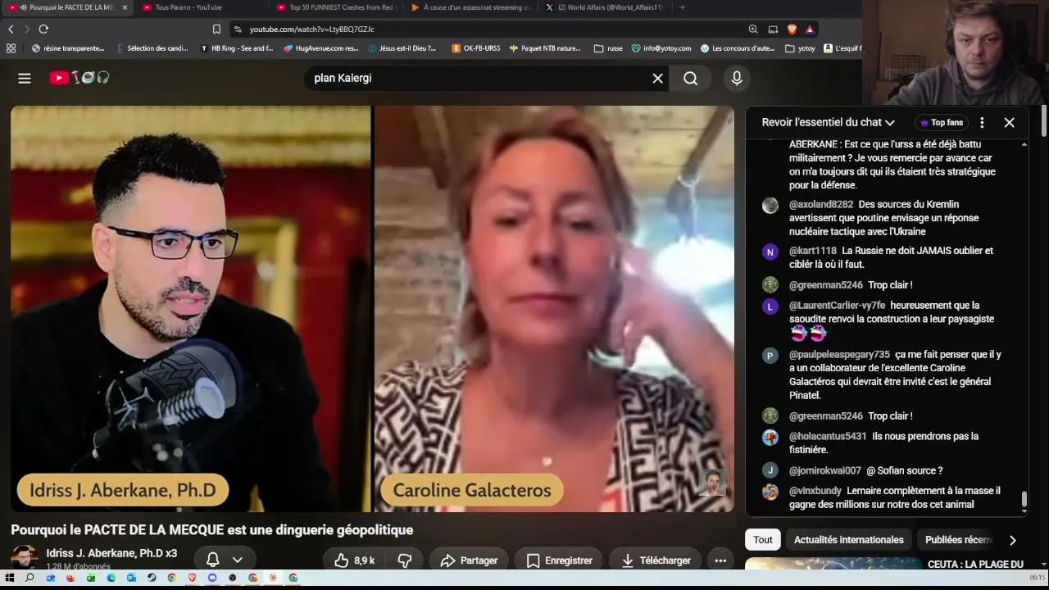Switch to the 'À cause d'un assassinat' tab

(470, 7)
